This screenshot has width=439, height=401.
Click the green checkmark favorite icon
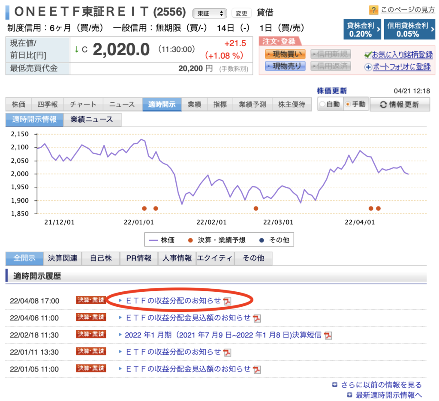coord(368,55)
